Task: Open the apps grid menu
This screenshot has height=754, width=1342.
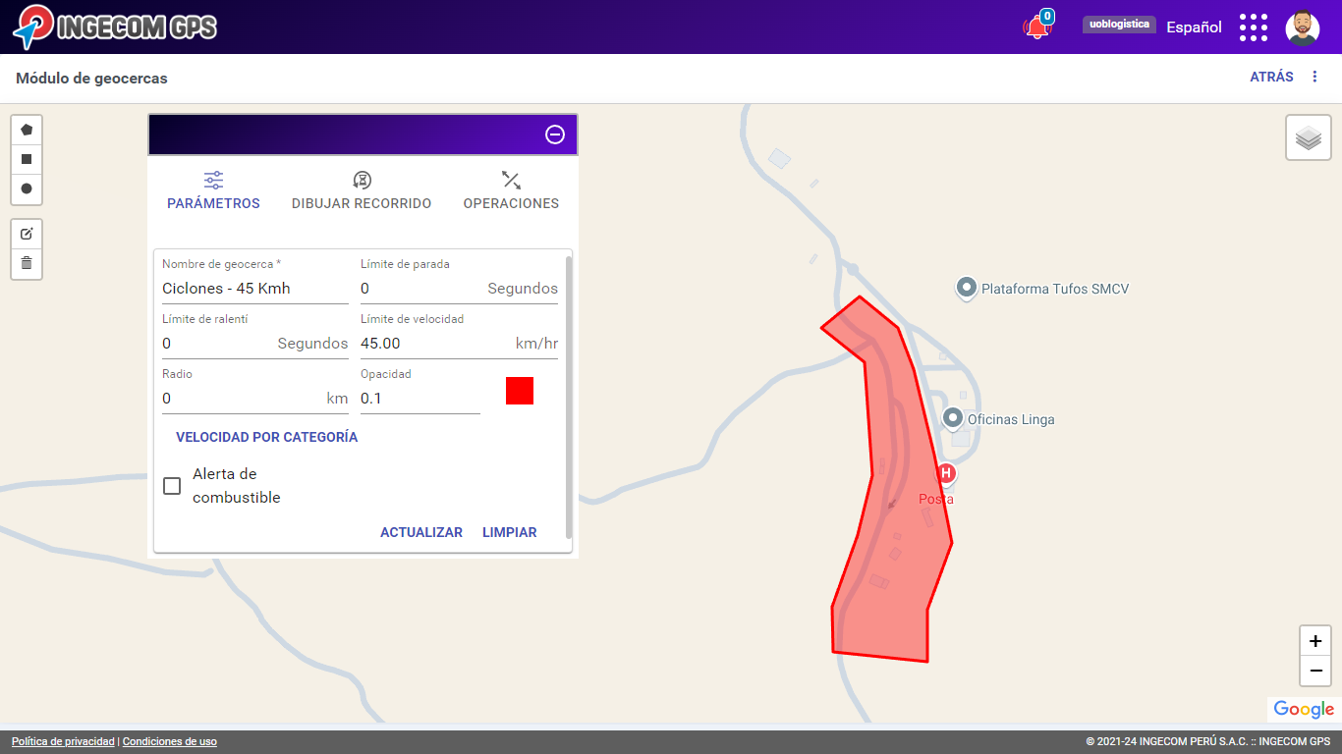Action: pyautogui.click(x=1253, y=27)
